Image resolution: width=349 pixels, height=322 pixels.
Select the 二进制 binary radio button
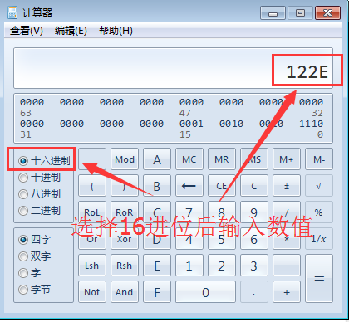[39, 211]
